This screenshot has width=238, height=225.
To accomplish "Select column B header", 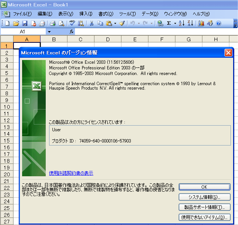I will pos(54,39).
